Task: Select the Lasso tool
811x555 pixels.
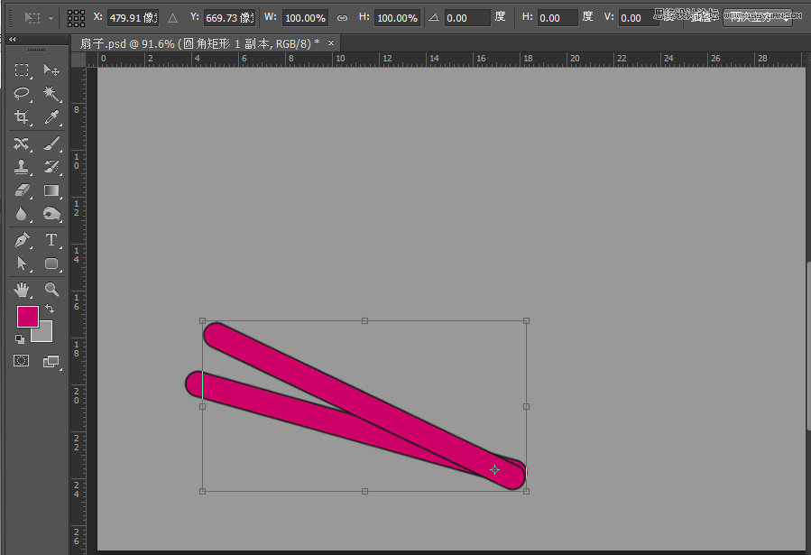Action: [x=22, y=94]
